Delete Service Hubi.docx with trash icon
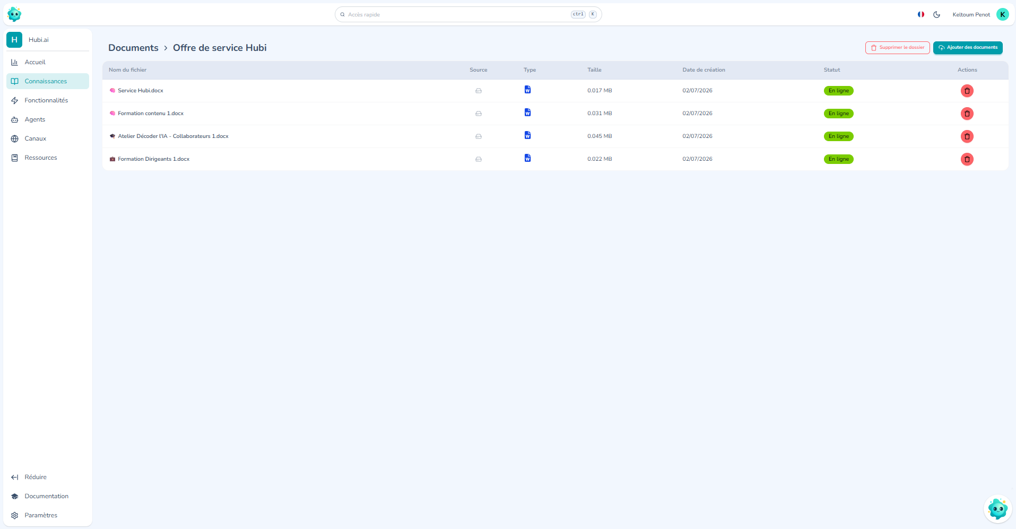 [x=967, y=91]
